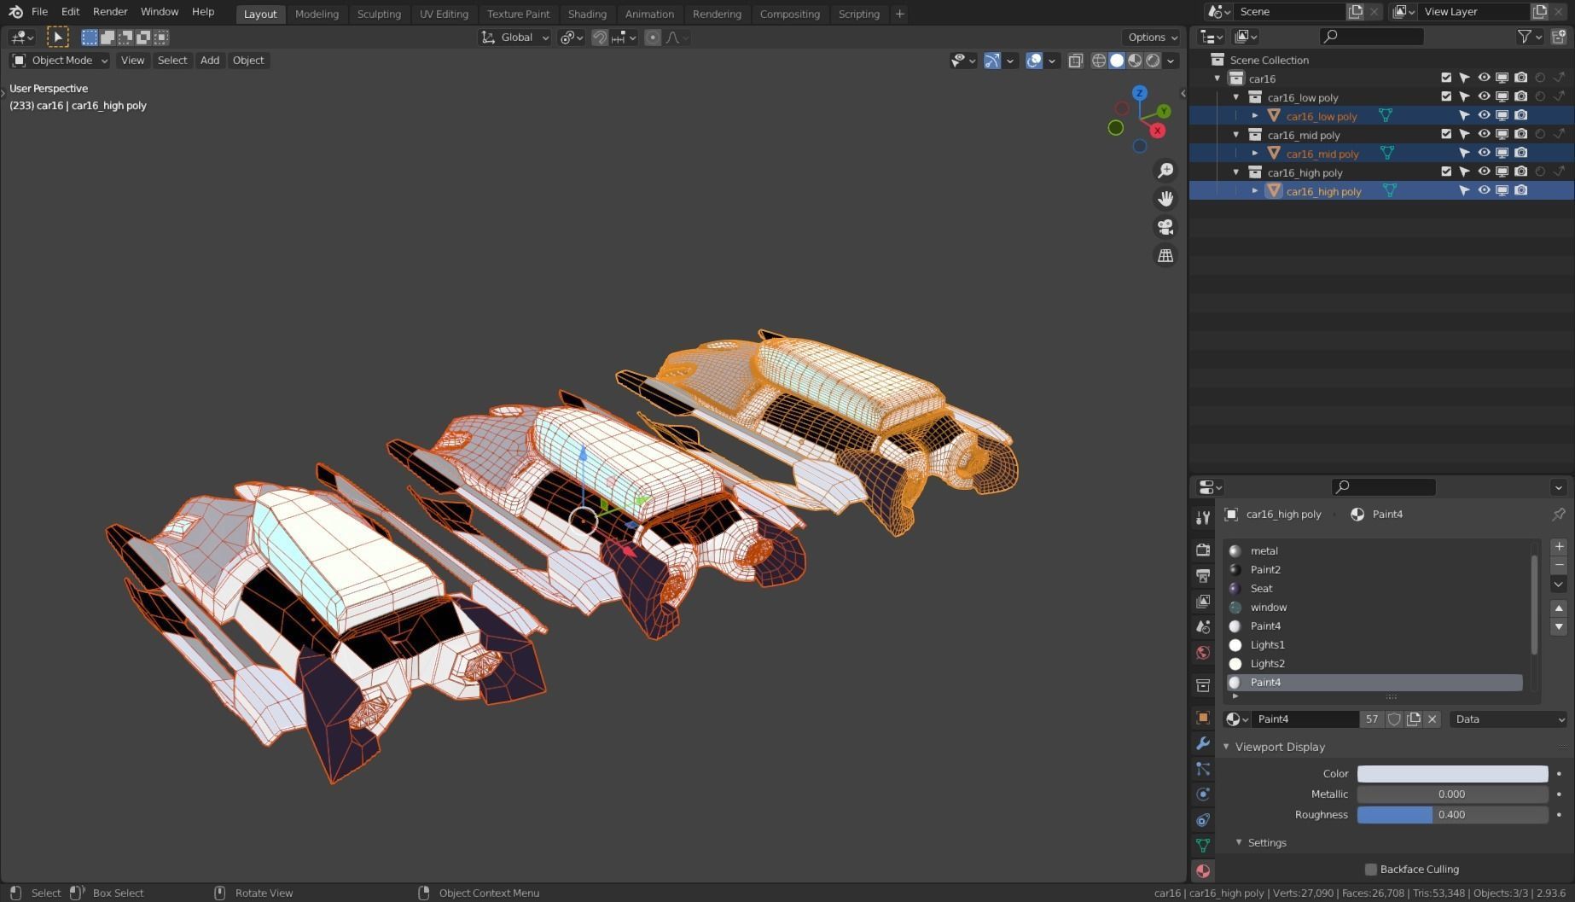Image resolution: width=1575 pixels, height=902 pixels.
Task: Open the Options dropdown
Action: (1151, 38)
